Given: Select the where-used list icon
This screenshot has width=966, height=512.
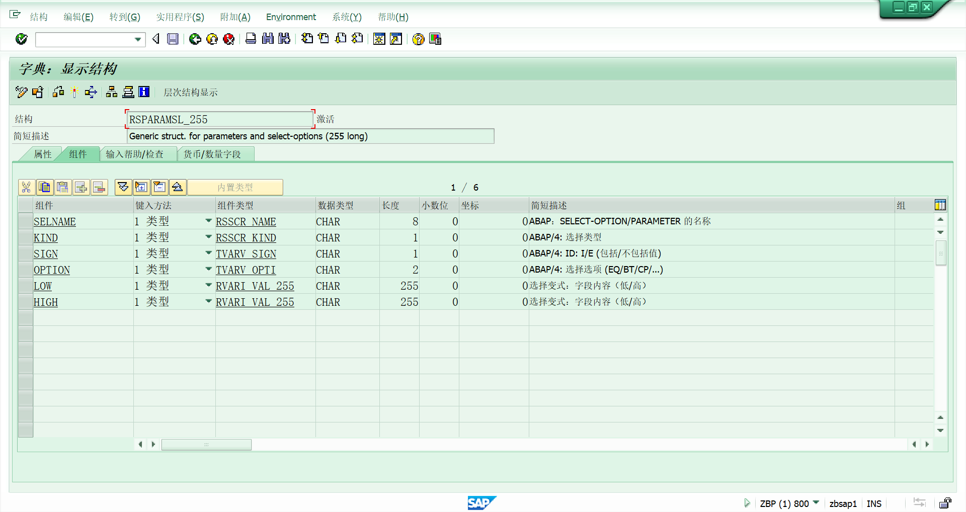Looking at the screenshot, I should click(x=57, y=92).
